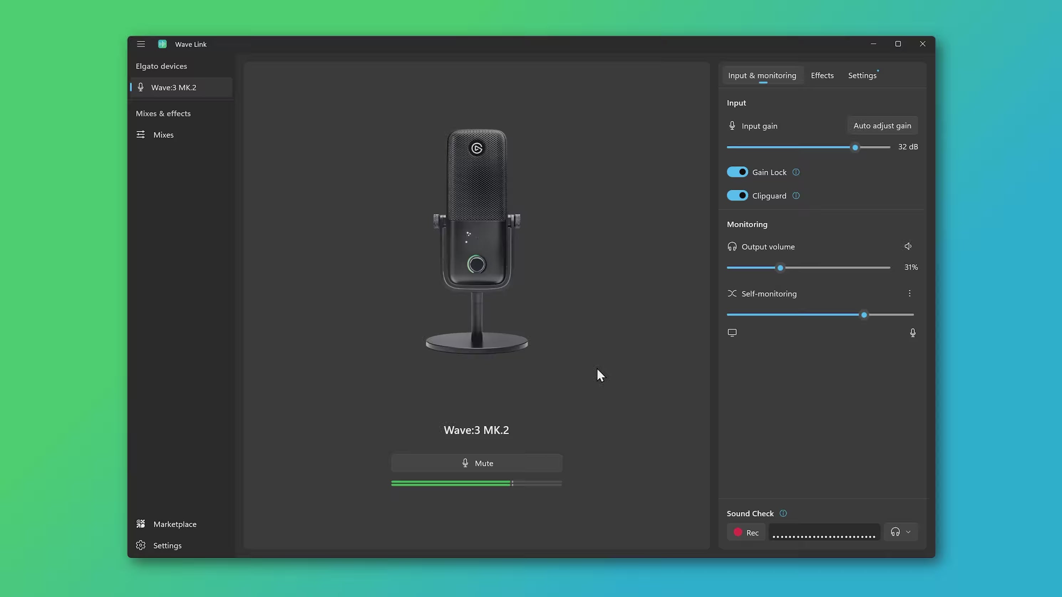The image size is (1062, 597).
Task: Click the Input gain microphone icon
Action: pyautogui.click(x=732, y=126)
